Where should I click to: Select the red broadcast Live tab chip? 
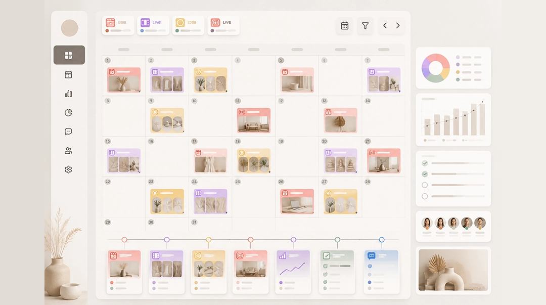(223, 25)
